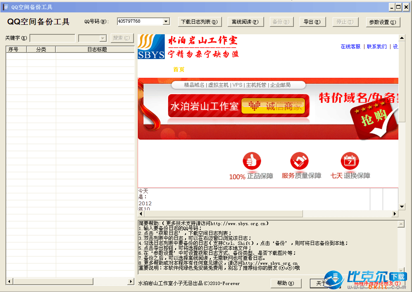This screenshot has width=412, height=292.
Task: Click the 简要帮助 line in the help box
Action: [204, 223]
